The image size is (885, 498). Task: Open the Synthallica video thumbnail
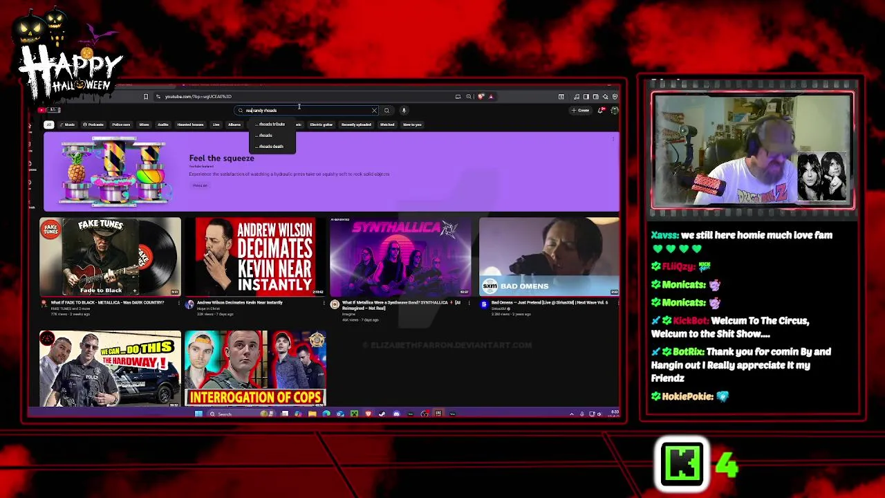401,257
